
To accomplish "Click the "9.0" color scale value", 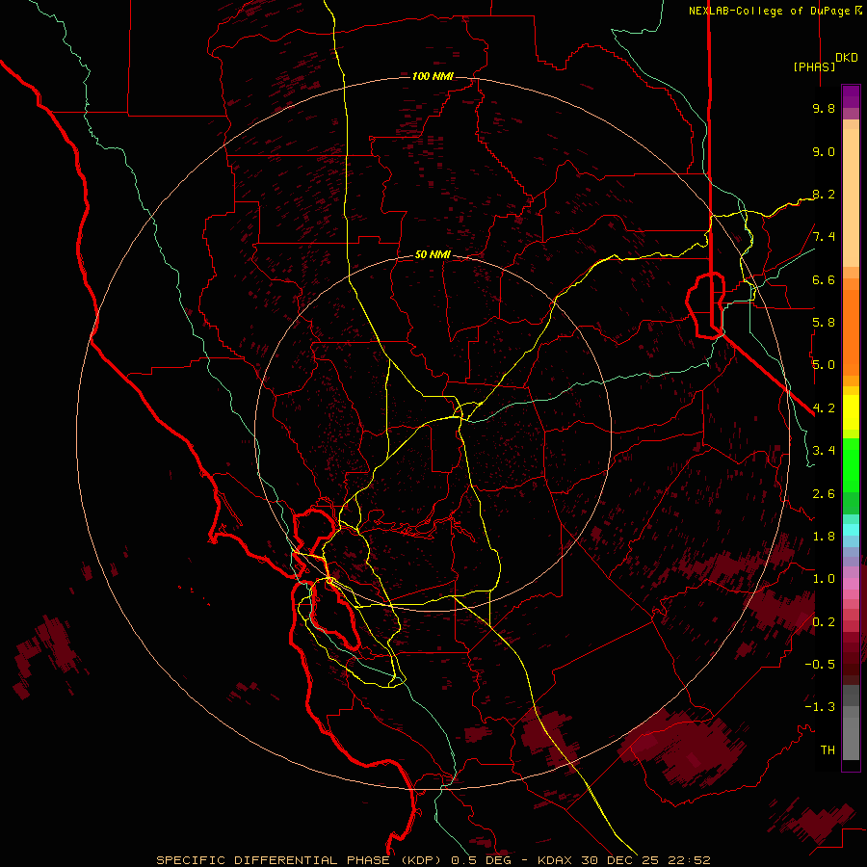I will (824, 152).
